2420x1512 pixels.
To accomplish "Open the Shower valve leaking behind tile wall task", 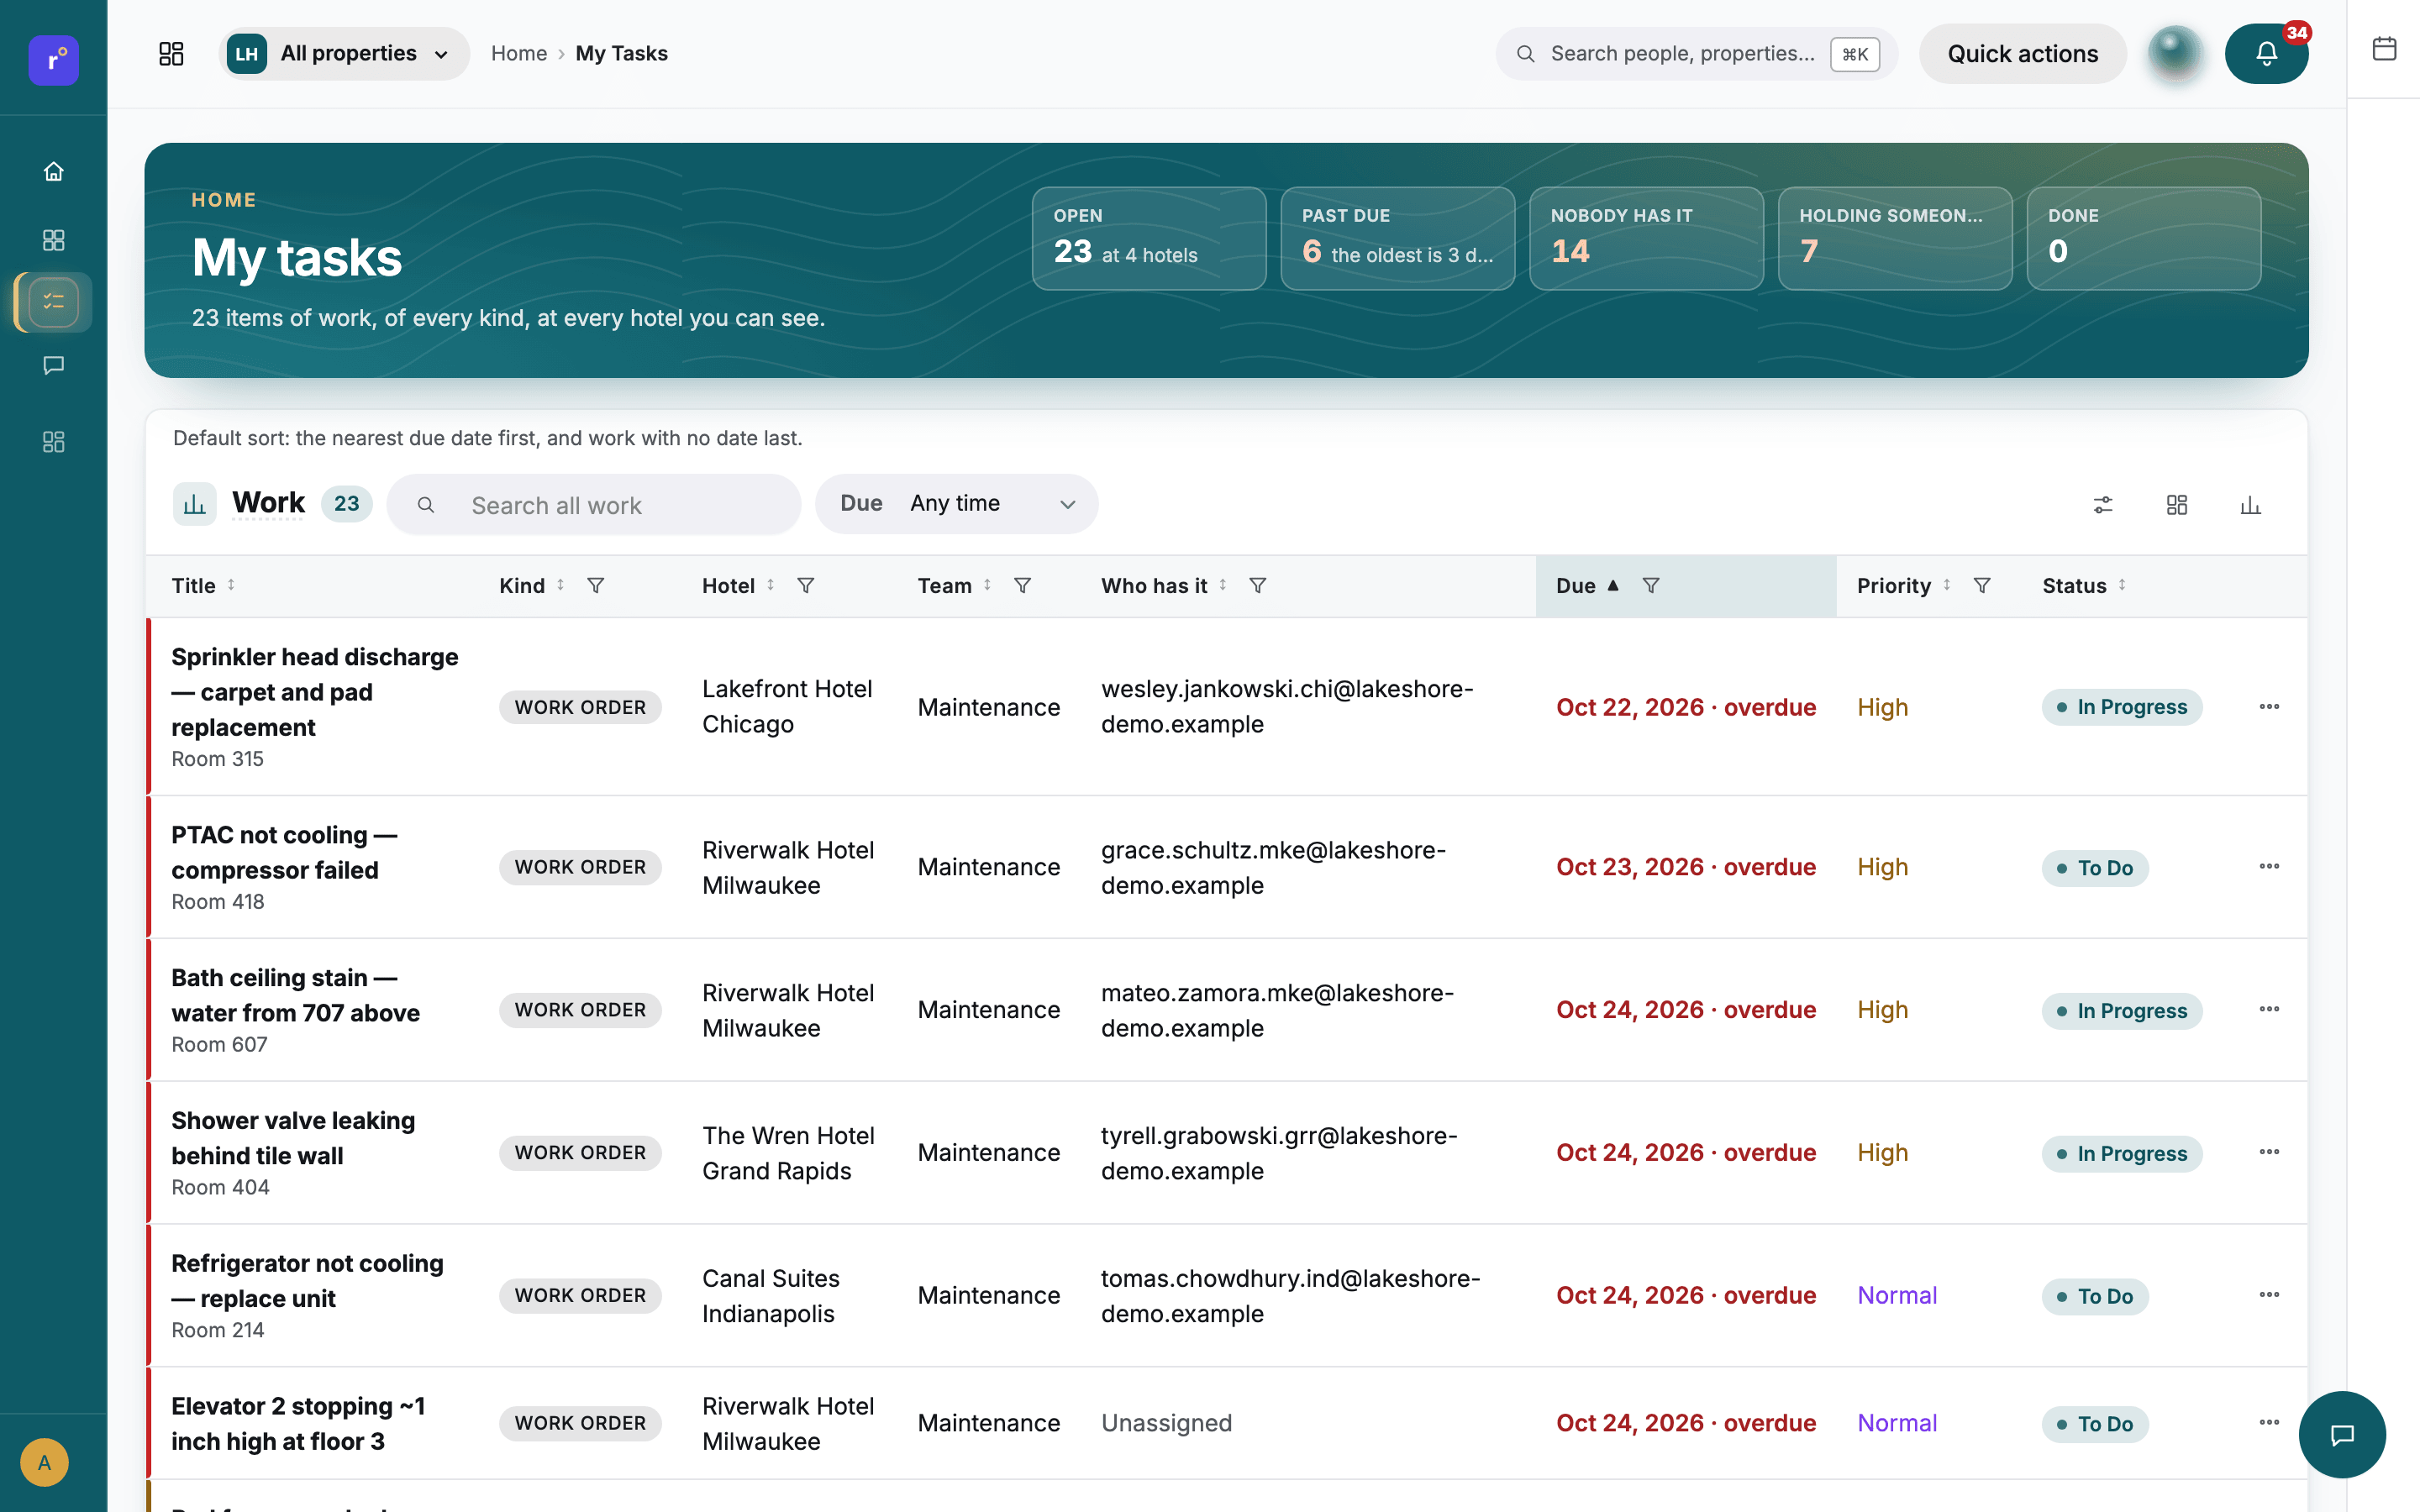I will (293, 1138).
